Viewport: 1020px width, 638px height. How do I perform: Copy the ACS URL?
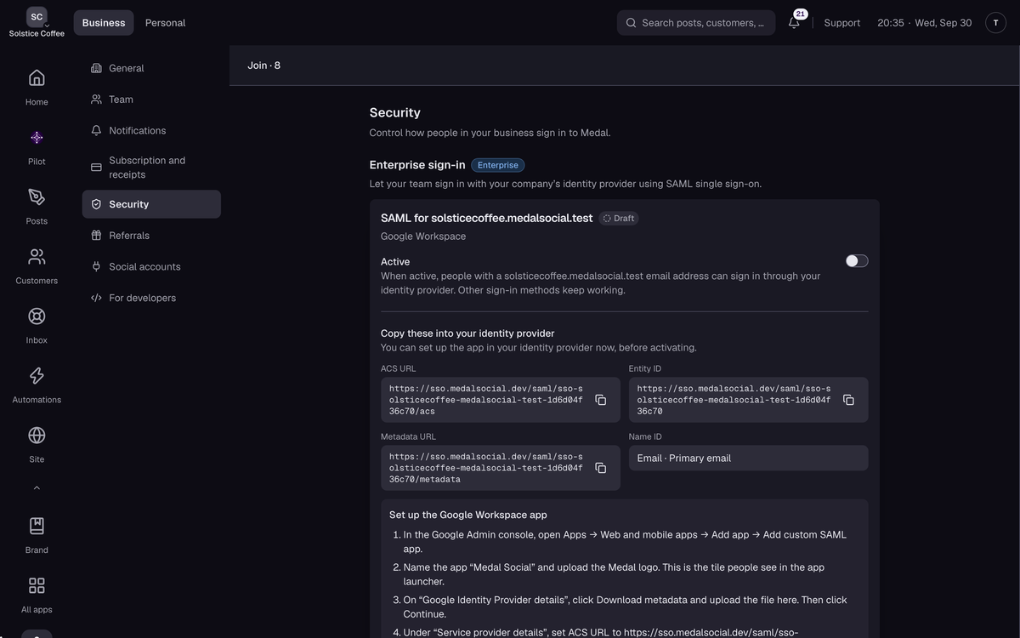click(600, 400)
